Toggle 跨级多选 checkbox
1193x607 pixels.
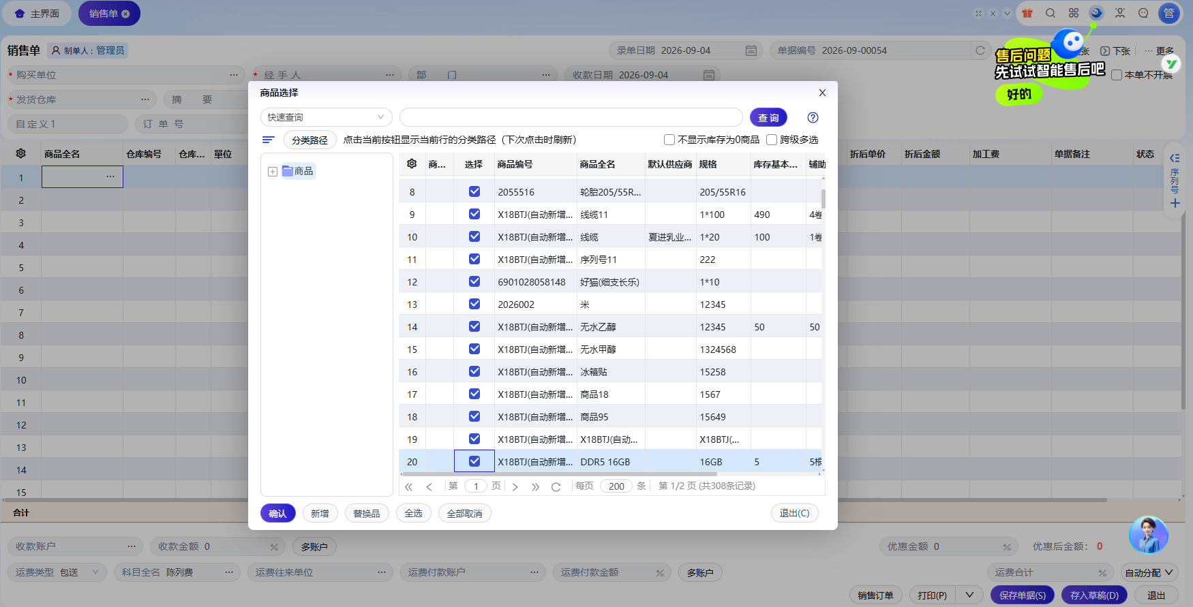pos(772,140)
